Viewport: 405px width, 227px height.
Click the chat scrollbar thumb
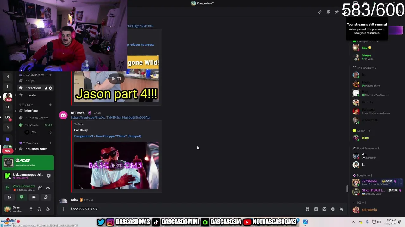coord(347,189)
